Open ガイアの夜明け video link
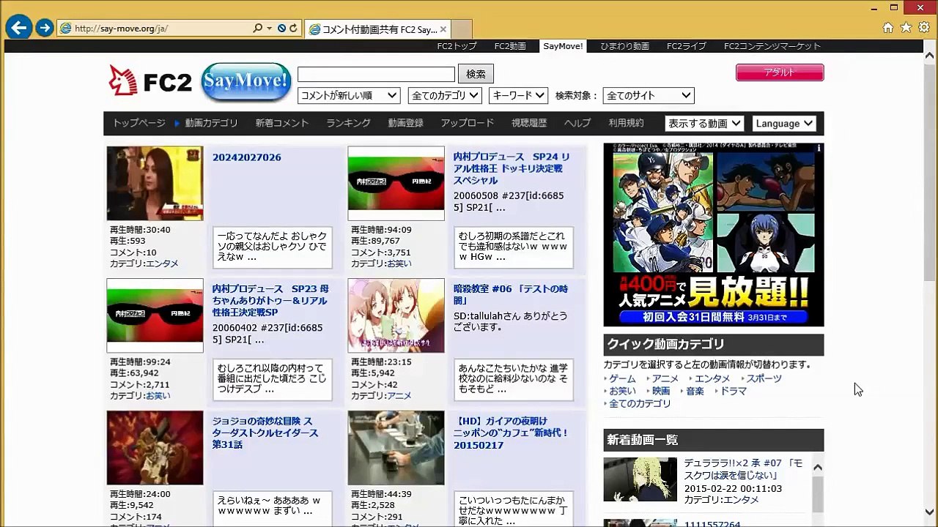Viewport: 938px width, 527px height. pyautogui.click(x=511, y=433)
